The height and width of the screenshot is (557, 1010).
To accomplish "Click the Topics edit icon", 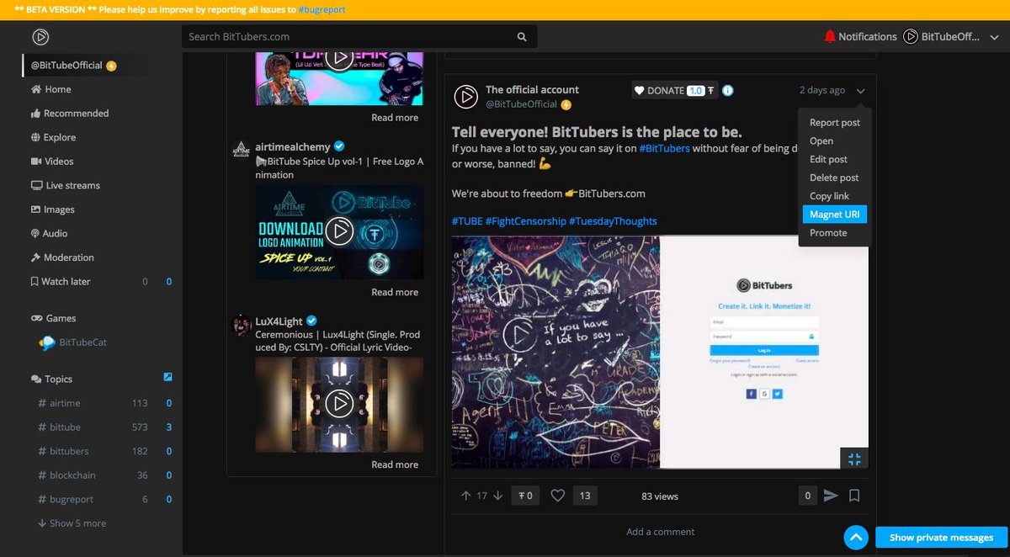I will (168, 377).
